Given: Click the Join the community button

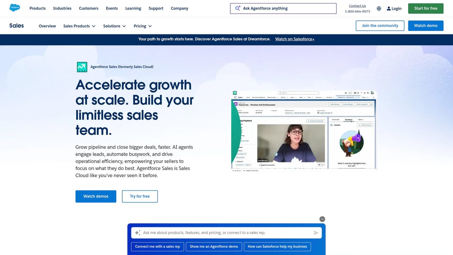Looking at the screenshot, I should (x=380, y=26).
